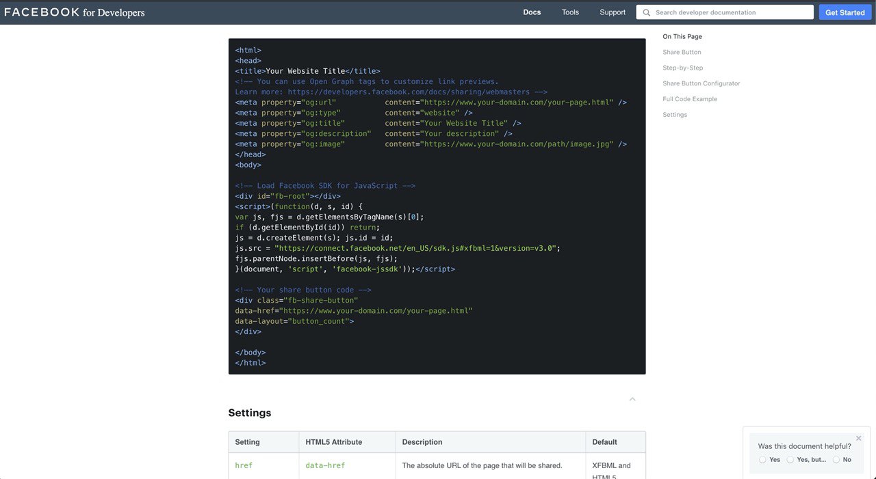Click the og:image meta tag line
Image resolution: width=876 pixels, height=479 pixels.
[430, 144]
